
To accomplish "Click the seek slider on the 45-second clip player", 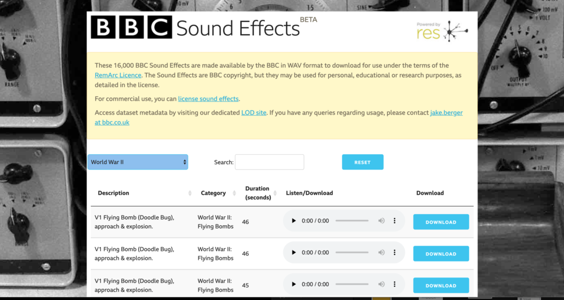I will click(352, 284).
